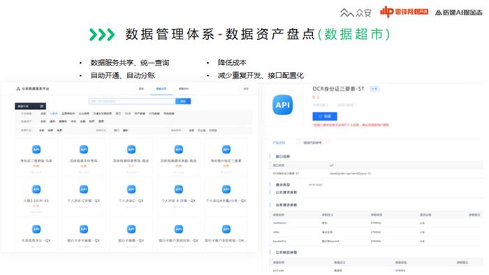This screenshot has width=489, height=275.
Task: Click the green (数据超市) title text
Action: pos(354,34)
